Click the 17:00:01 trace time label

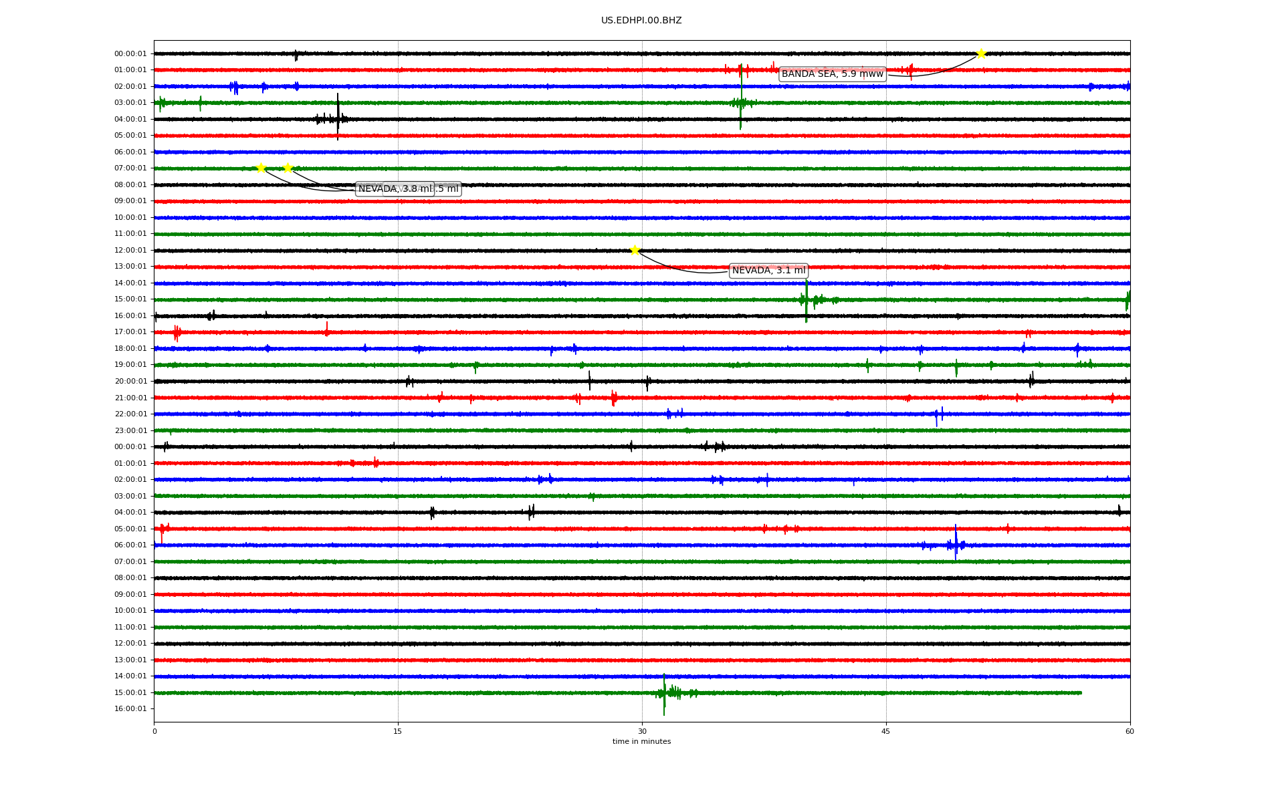pos(130,332)
